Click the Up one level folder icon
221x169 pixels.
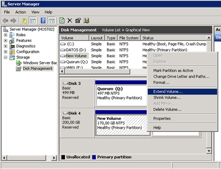[x=24, y=21]
